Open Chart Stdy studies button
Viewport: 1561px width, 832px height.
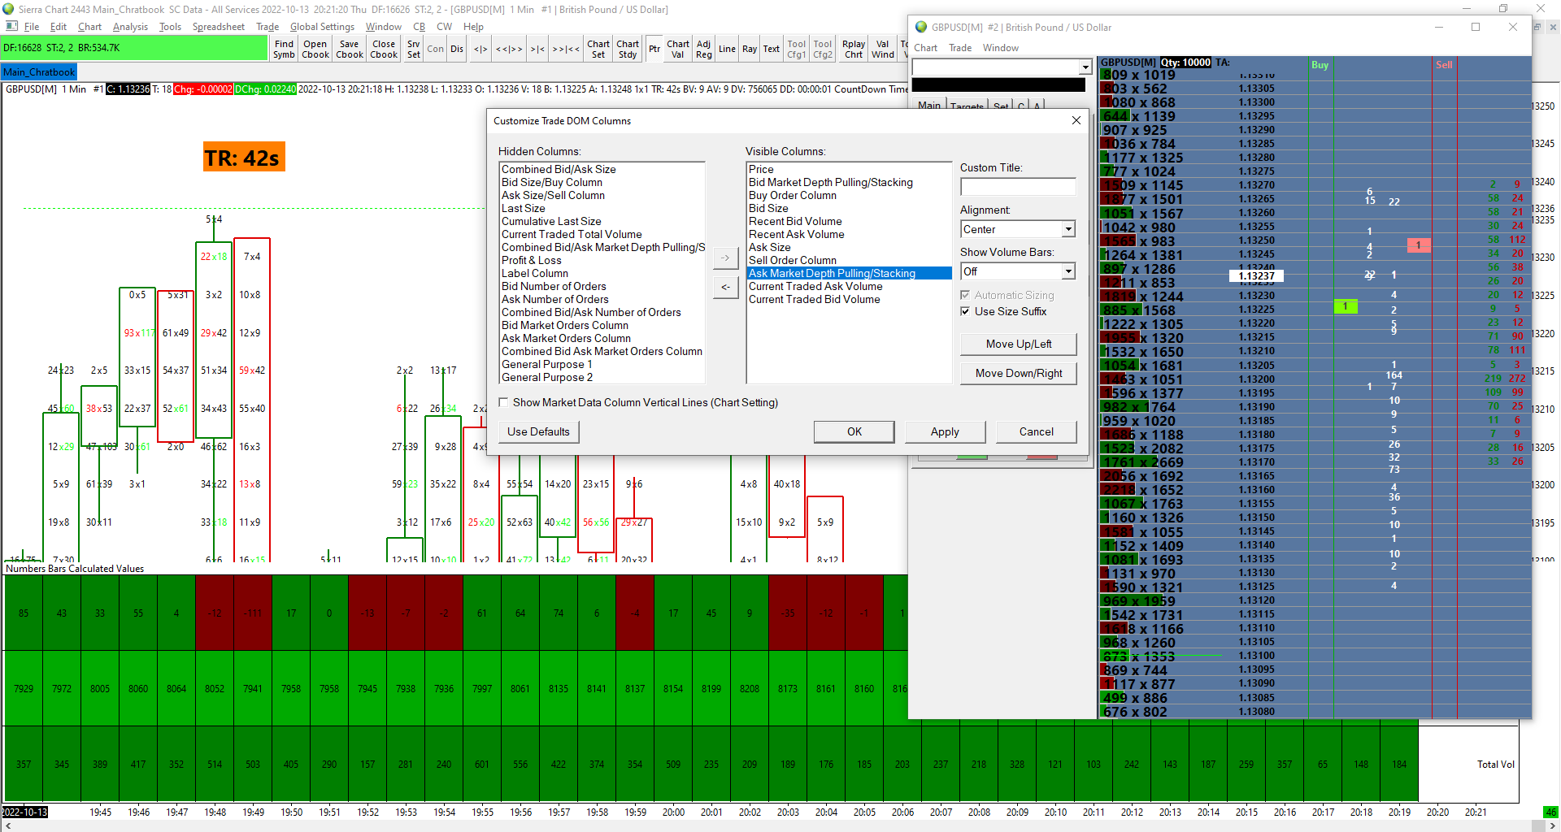pyautogui.click(x=628, y=49)
